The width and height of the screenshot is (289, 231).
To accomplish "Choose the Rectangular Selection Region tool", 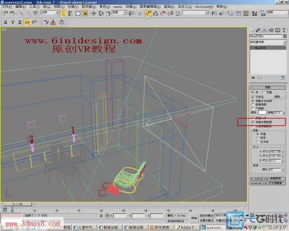I will click(x=78, y=14).
